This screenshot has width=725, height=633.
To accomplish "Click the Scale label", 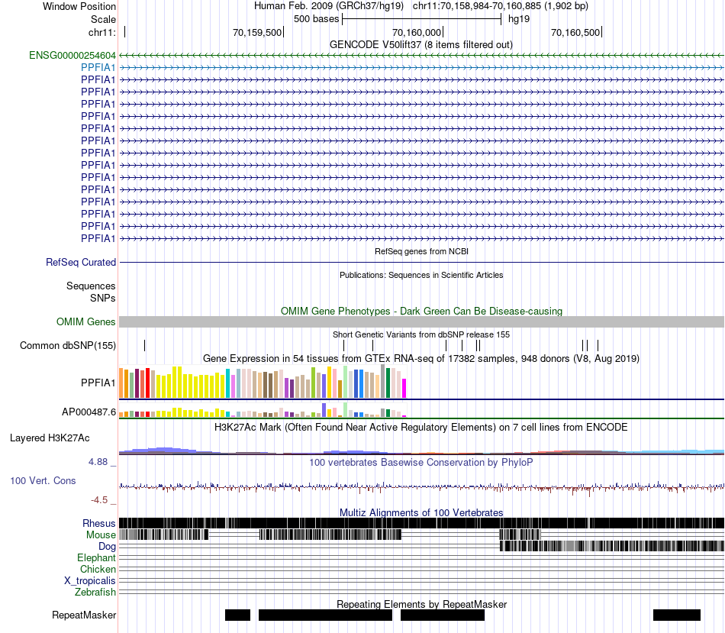I will pos(103,19).
